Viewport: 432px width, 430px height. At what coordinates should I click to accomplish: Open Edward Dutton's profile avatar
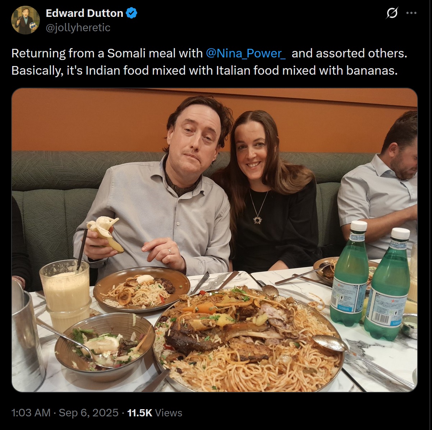tap(26, 20)
